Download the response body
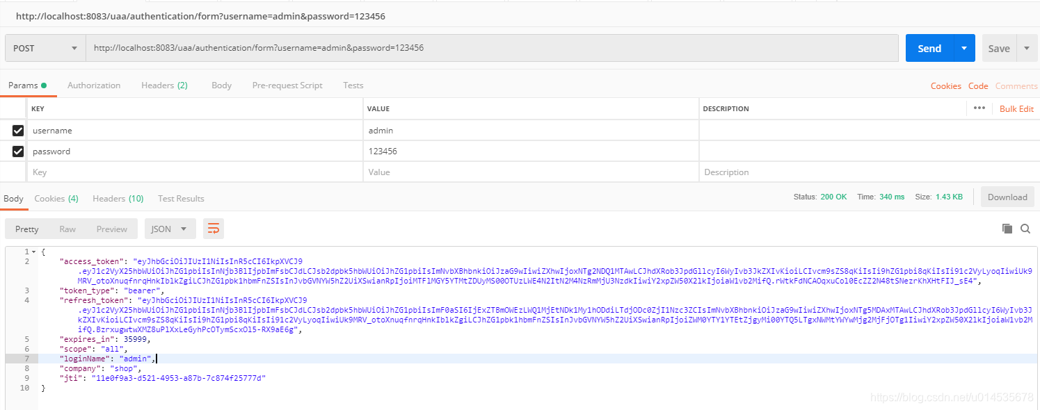 pos(1007,197)
